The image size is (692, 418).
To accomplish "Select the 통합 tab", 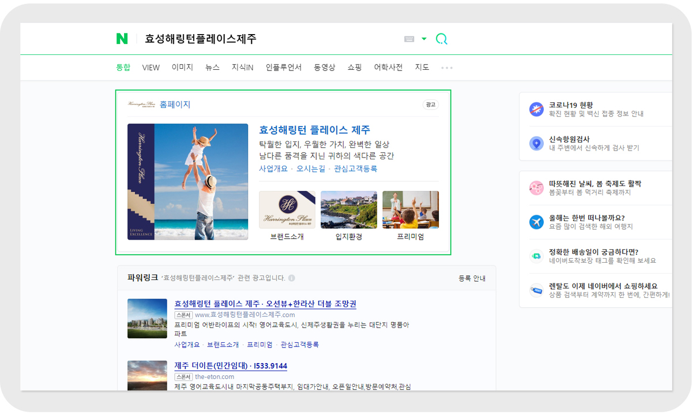I will (123, 68).
